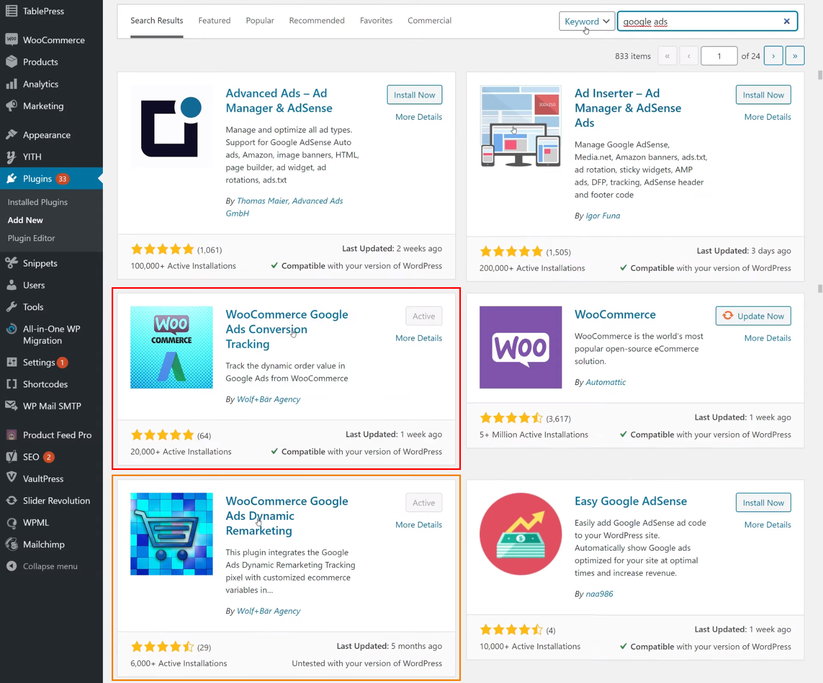Switch to the Search Results tab
Screen dimensions: 823x683
pyautogui.click(x=157, y=21)
